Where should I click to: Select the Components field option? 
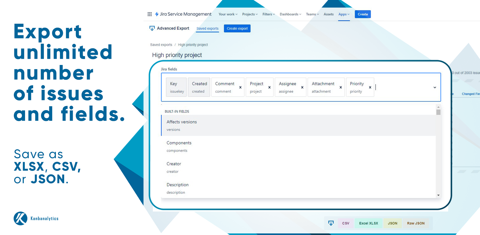point(299,146)
